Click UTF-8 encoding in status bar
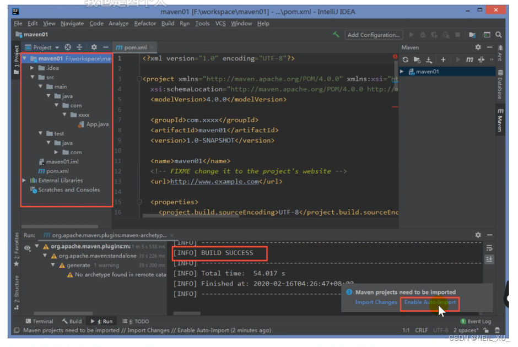The width and height of the screenshot is (518, 347). pos(441,330)
